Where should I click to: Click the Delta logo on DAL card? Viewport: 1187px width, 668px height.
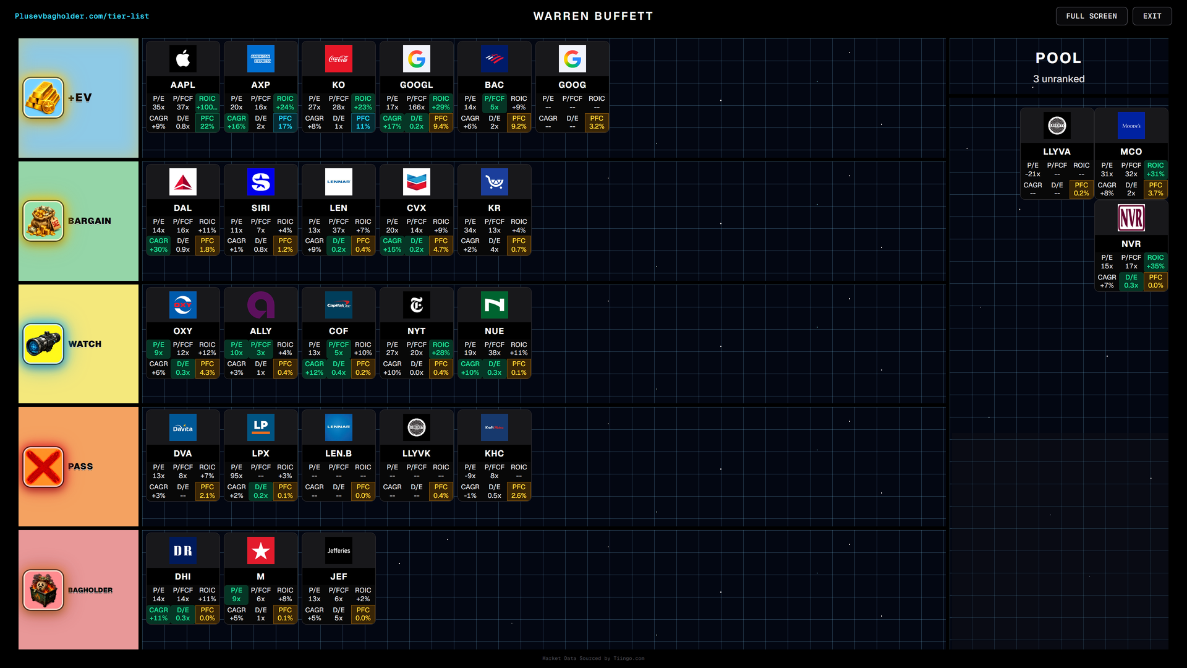click(183, 182)
